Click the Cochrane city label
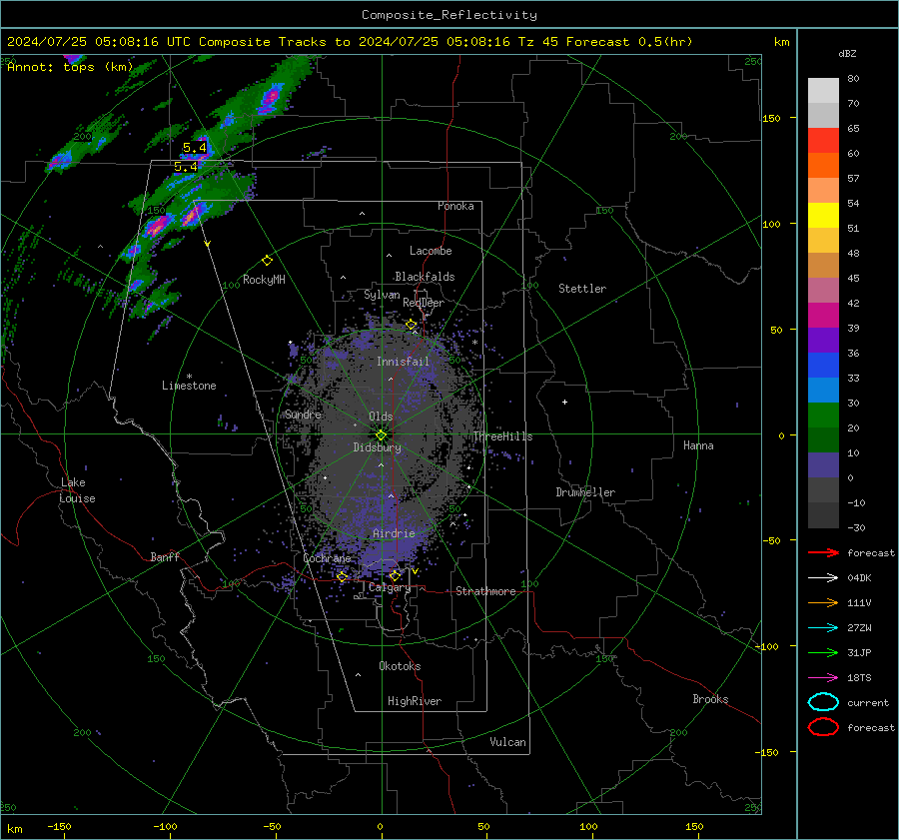Image resolution: width=899 pixels, height=840 pixels. (327, 558)
